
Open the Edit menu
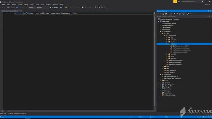tap(3, 5)
